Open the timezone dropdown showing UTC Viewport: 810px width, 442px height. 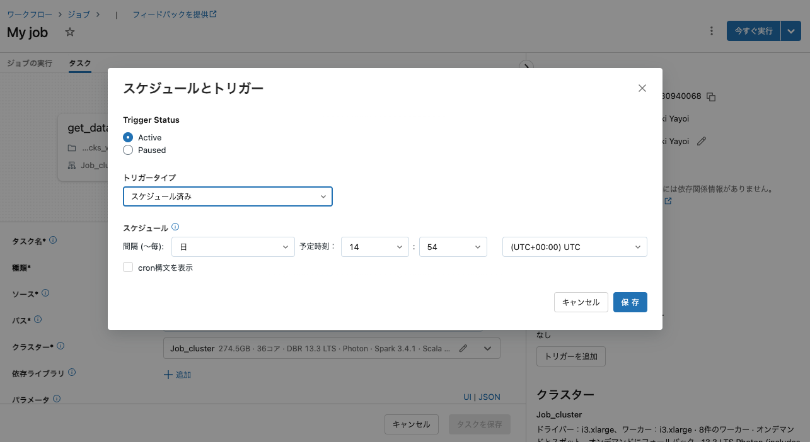click(x=574, y=247)
